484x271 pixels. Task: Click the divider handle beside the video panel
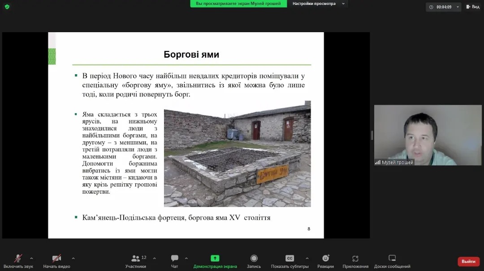(372, 135)
